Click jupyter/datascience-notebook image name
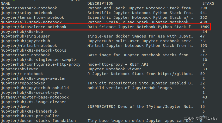The height and width of the screenshot is (123, 222). [34, 27]
